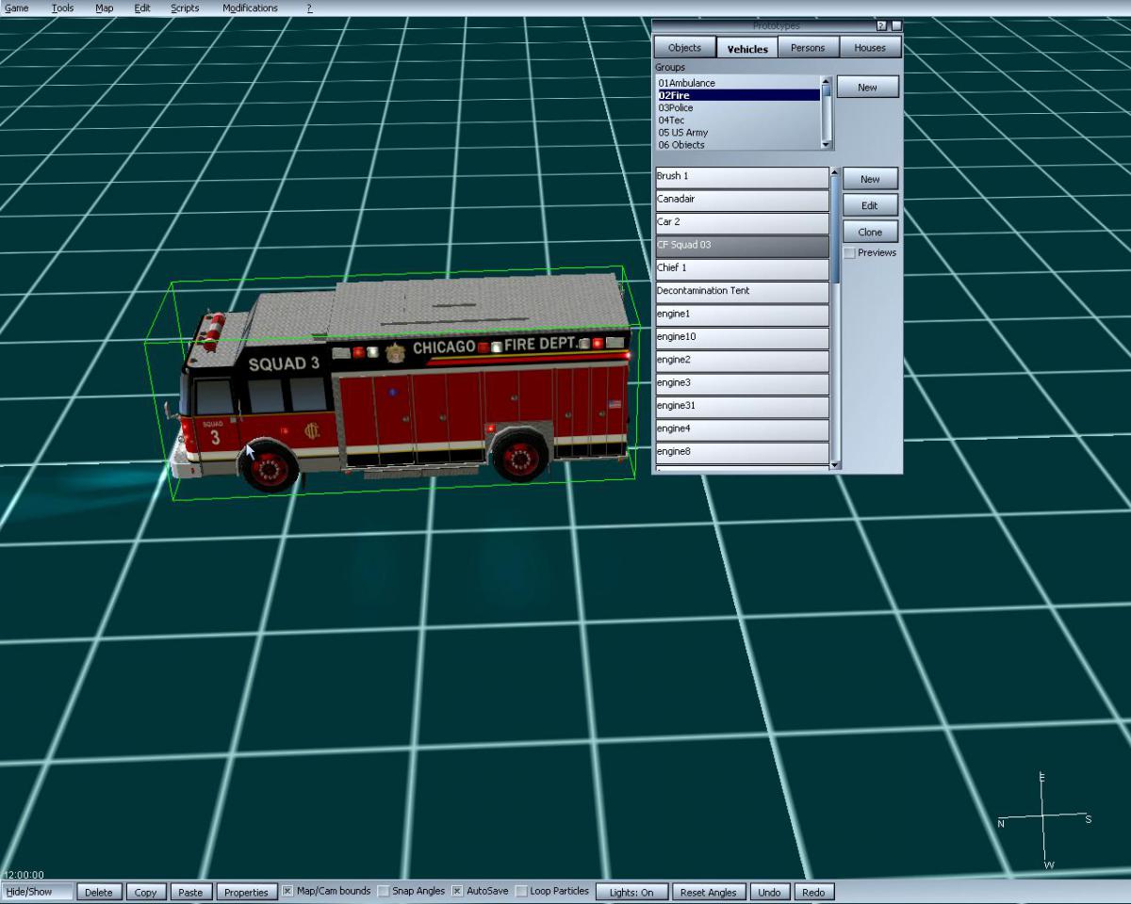Select the 04Tec group
1131x904 pixels.
(738, 120)
